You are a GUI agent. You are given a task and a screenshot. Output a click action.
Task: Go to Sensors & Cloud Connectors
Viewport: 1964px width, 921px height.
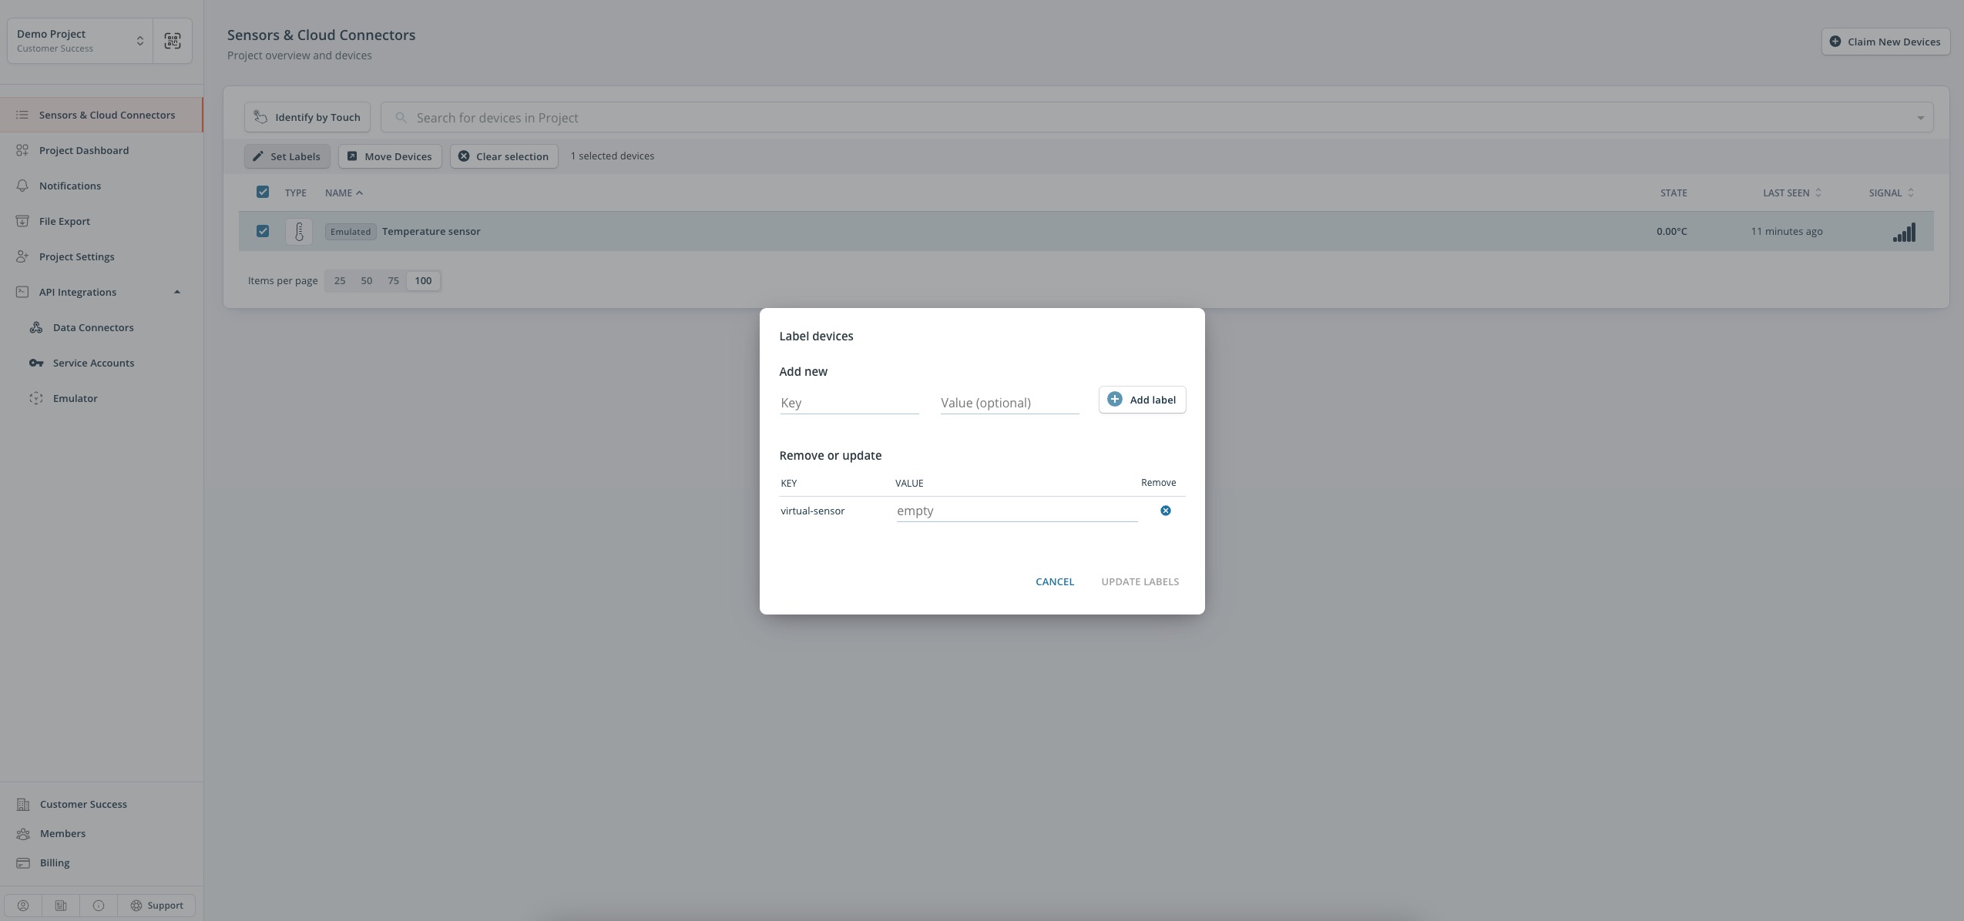tap(101, 115)
